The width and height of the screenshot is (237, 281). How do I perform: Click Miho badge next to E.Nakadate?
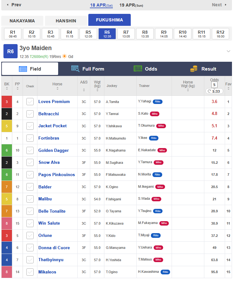(162, 150)
